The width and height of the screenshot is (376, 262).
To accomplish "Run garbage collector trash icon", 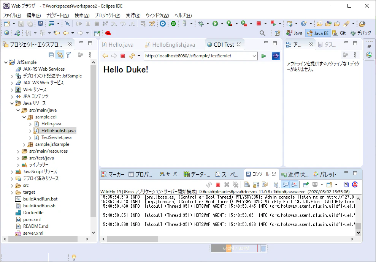I will tap(263, 248).
